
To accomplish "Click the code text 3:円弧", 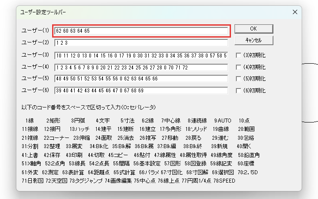I will tap(78, 121).
